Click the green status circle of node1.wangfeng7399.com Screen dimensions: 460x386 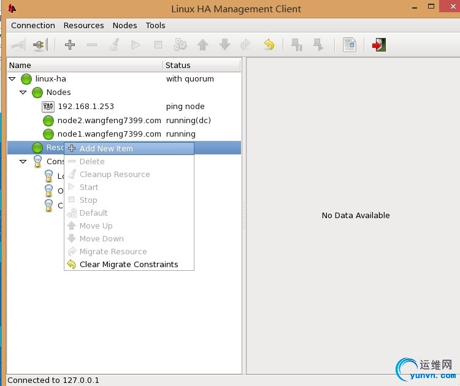48,134
